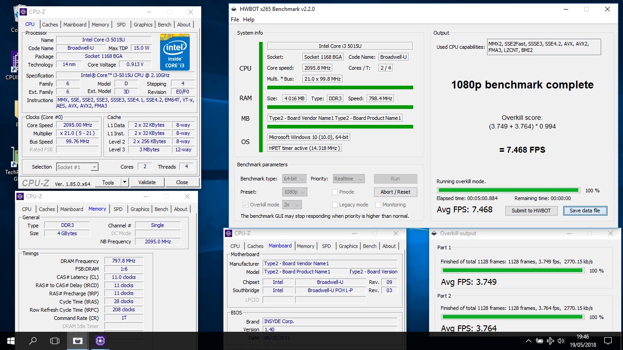
Task: Expand the Tools button dropdown arrow
Action: (125, 182)
